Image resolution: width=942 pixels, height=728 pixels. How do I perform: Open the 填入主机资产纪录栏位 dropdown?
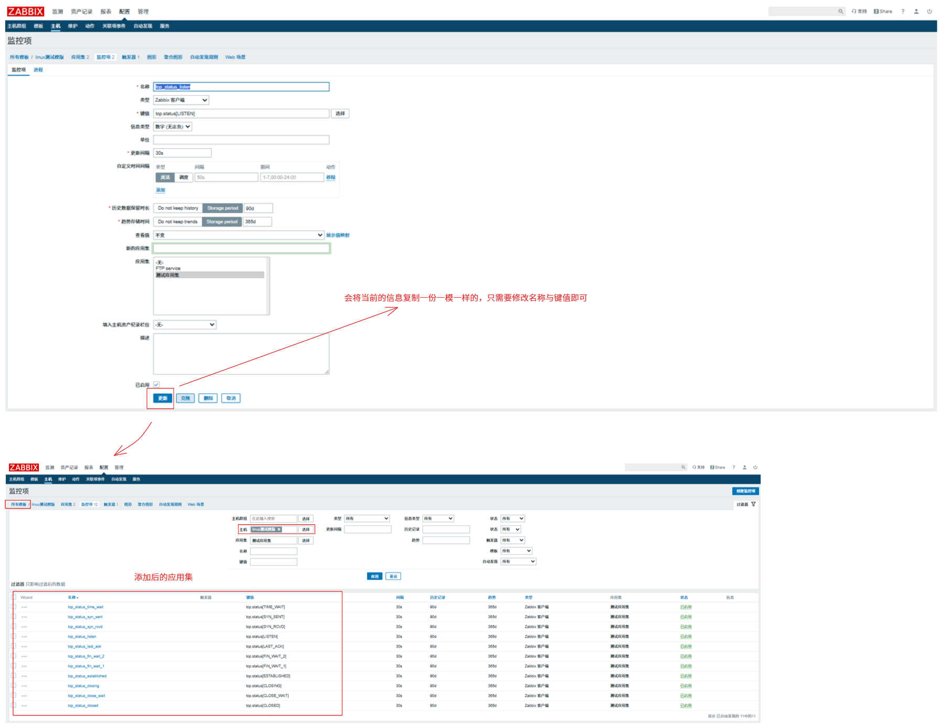point(185,325)
